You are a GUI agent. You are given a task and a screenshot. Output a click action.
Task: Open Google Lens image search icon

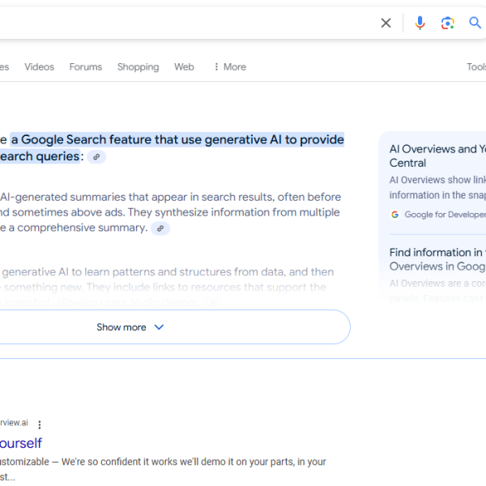click(x=448, y=23)
